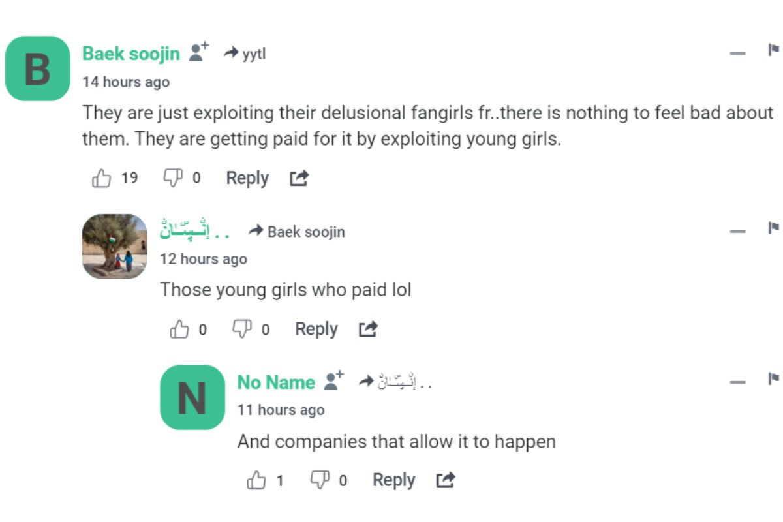Image resolution: width=783 pixels, height=522 pixels.
Task: Flag Baek soojin's comment
Action: click(x=773, y=51)
